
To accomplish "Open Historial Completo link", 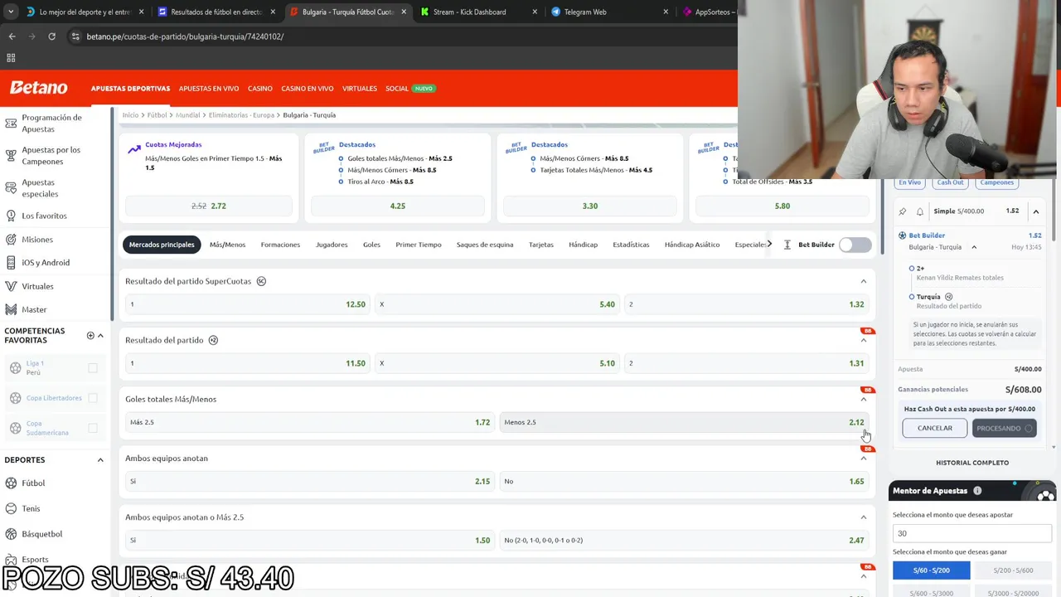I will click(972, 463).
